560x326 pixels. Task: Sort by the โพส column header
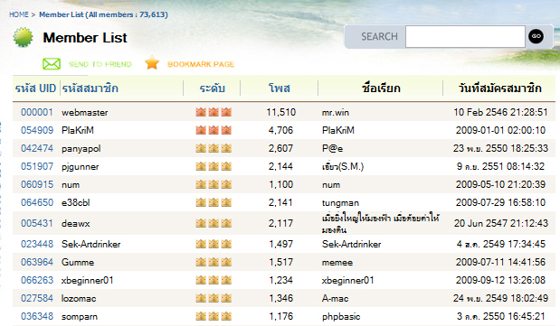(280, 88)
